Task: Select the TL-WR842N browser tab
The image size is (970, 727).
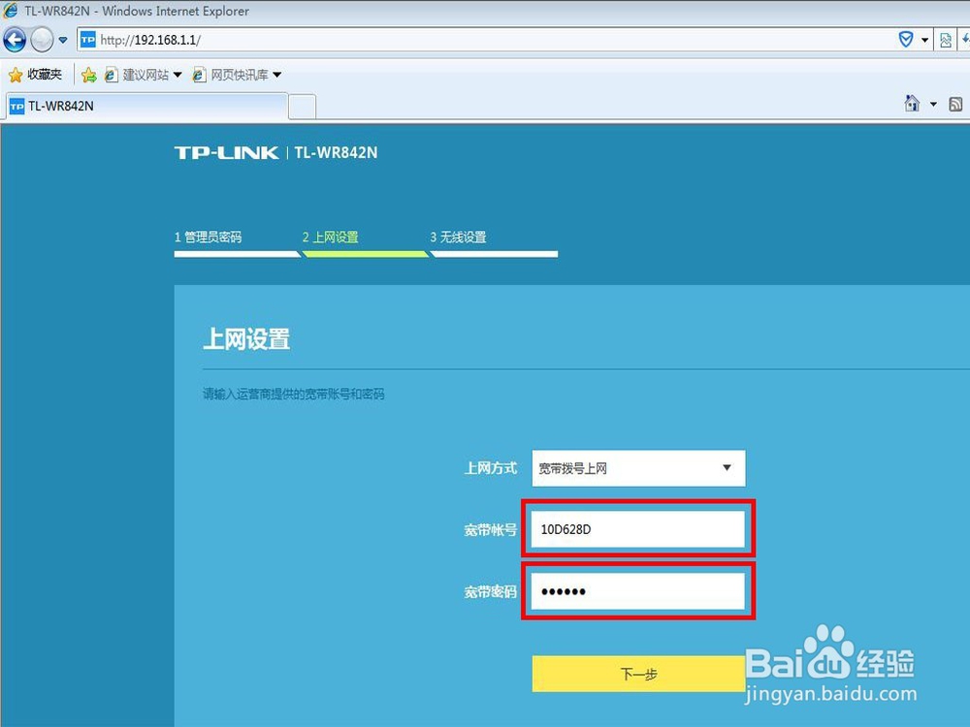Action: [146, 107]
